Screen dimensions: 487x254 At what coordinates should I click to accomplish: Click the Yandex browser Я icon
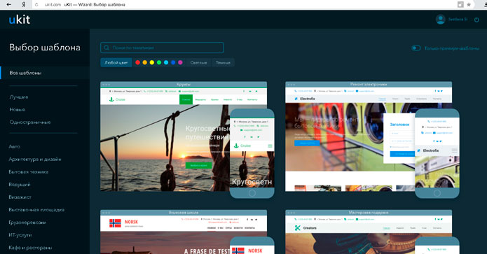click(x=24, y=4)
